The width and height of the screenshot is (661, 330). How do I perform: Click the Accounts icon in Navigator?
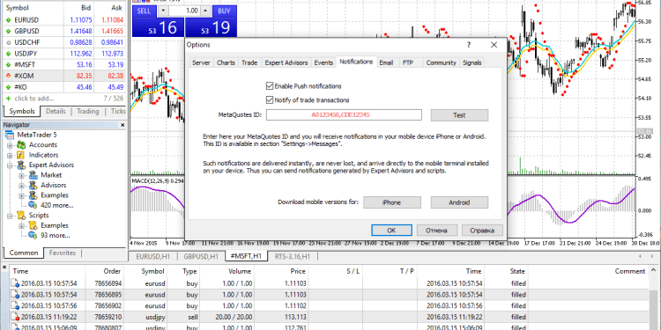click(21, 145)
